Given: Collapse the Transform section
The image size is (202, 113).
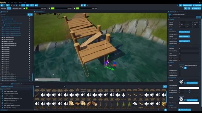Looking at the screenshot, I should point(169,19).
